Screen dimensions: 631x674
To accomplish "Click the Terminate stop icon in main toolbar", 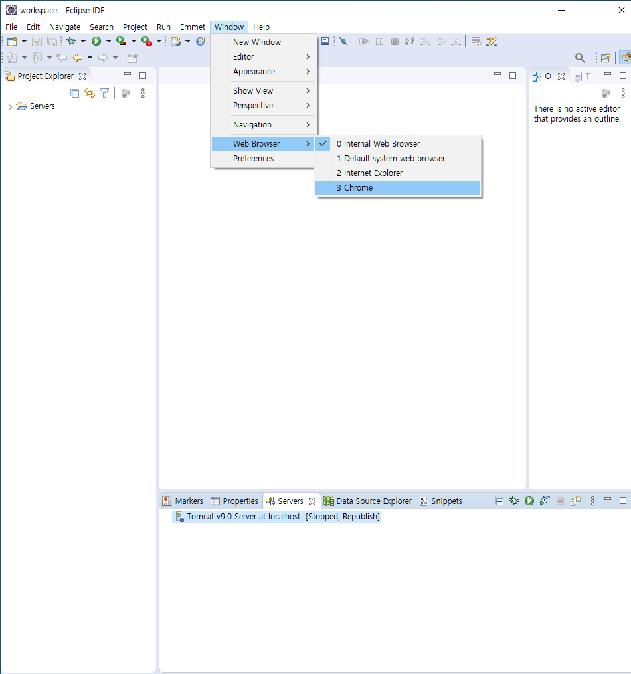I will click(395, 41).
